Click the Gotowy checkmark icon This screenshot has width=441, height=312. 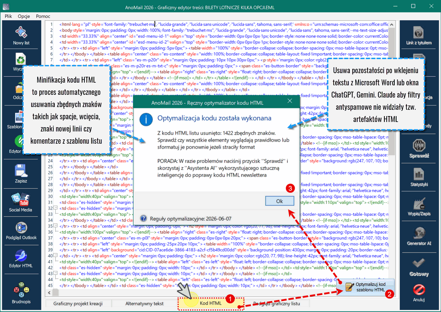(x=419, y=263)
